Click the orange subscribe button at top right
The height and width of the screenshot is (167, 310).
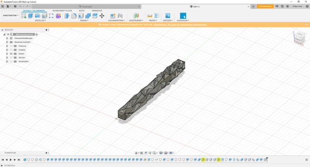(x=265, y=7)
